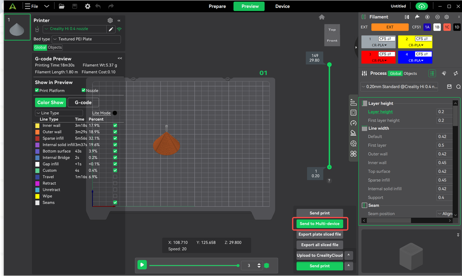Add a filament with the plus icon
The height and width of the screenshot is (276, 462).
(x=427, y=17)
